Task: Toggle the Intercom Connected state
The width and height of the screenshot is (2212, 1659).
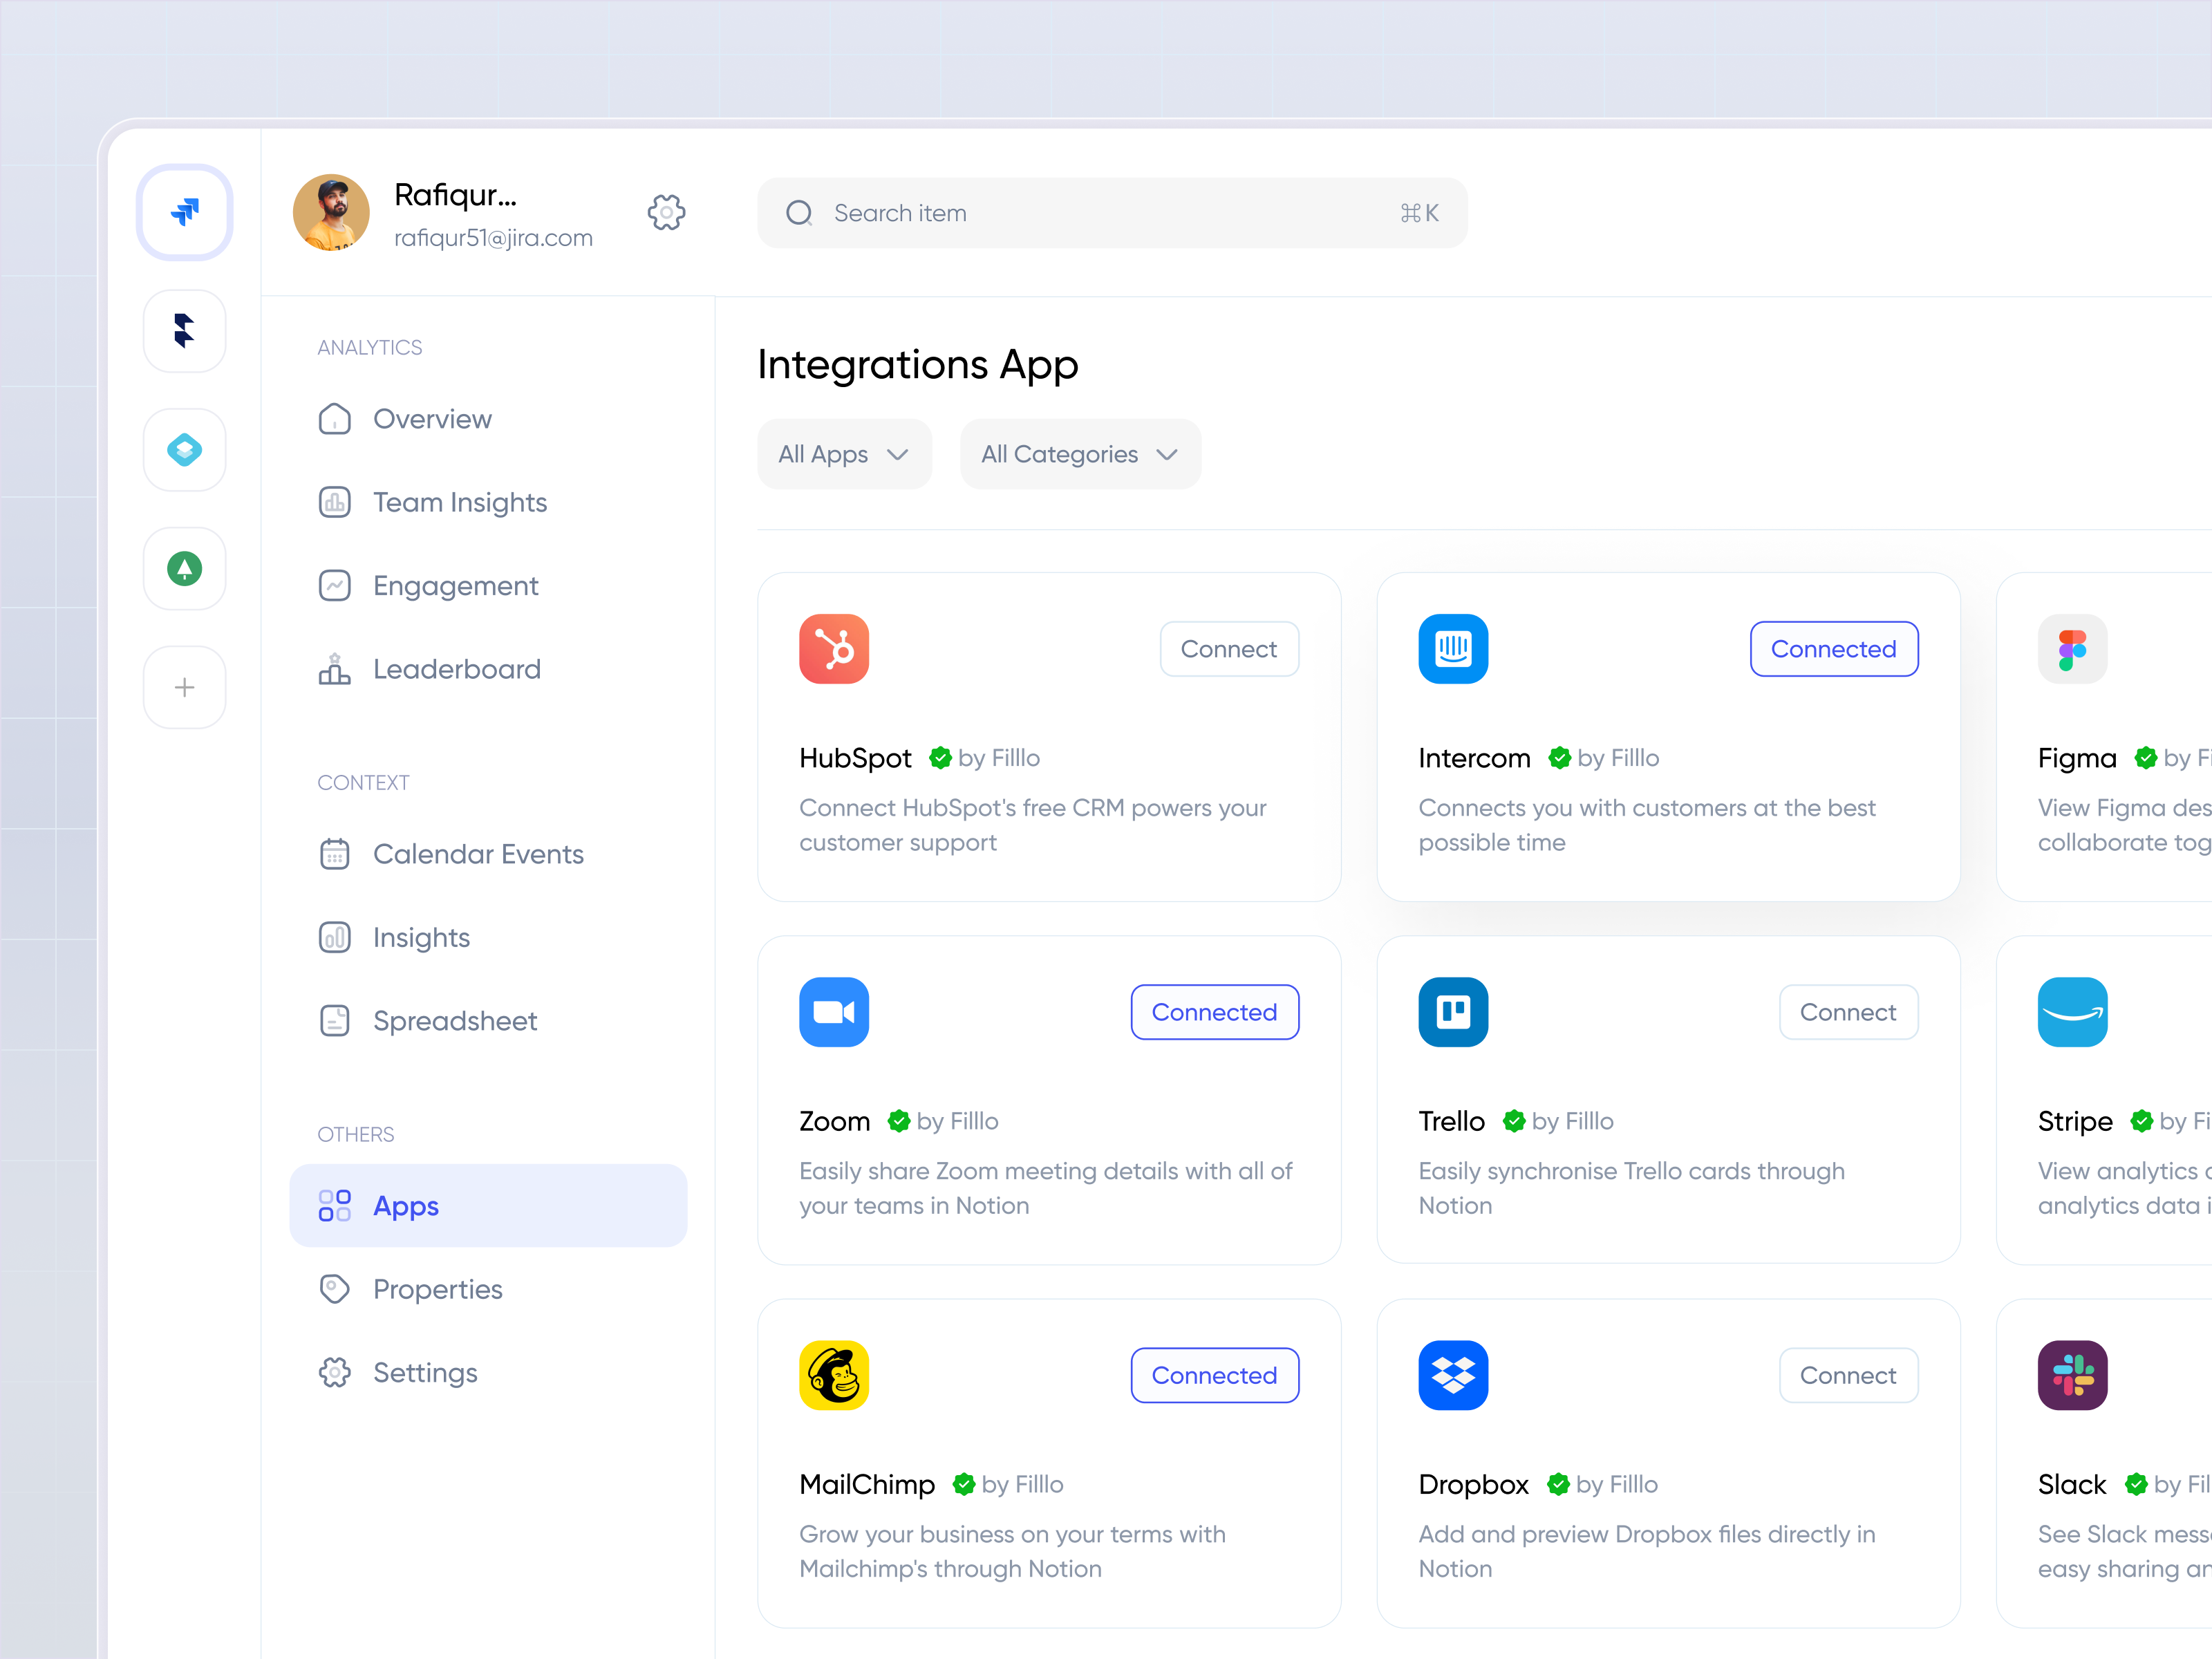Action: pyautogui.click(x=1833, y=648)
